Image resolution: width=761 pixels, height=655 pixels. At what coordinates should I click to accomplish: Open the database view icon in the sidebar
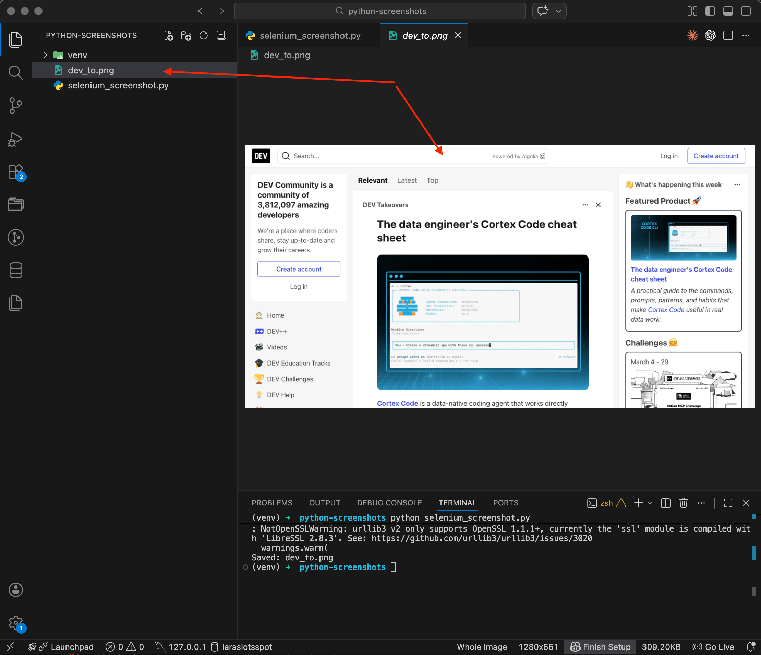(15, 270)
